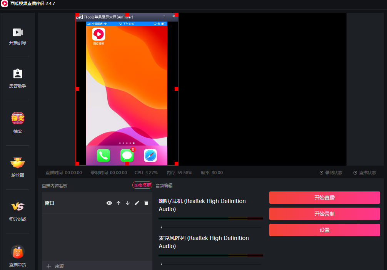
Task: Click the 内存: 59.58% memory readout
Action: [x=179, y=173]
